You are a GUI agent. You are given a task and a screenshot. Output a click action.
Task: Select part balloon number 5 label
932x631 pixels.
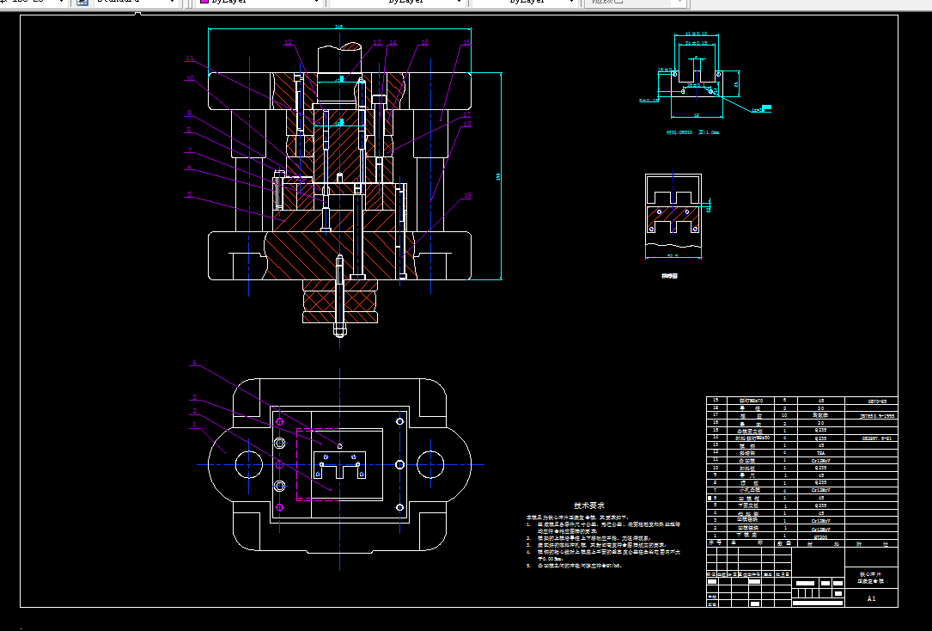[190, 194]
